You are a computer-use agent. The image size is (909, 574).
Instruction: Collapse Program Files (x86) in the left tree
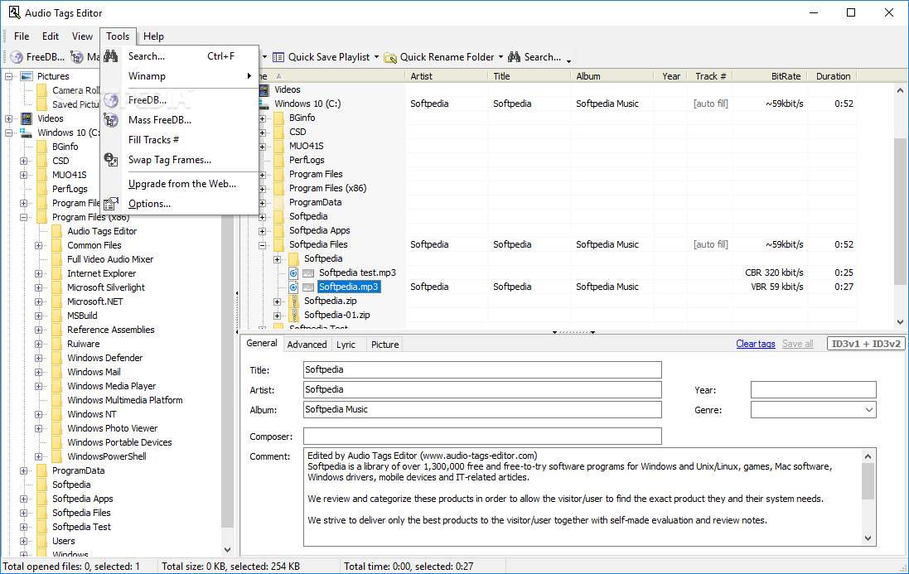24,217
